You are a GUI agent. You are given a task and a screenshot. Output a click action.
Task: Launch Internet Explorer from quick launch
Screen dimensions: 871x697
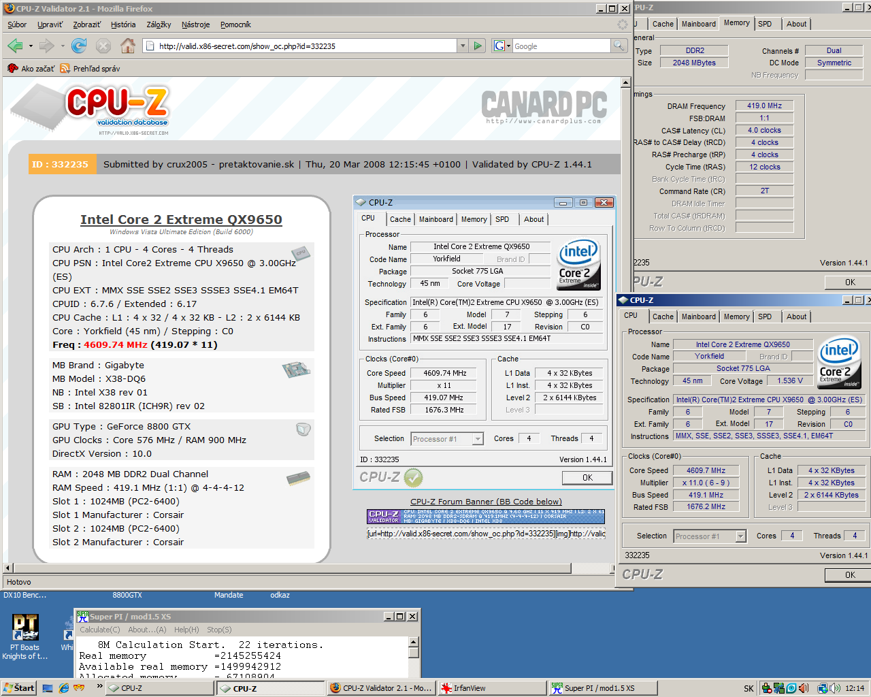(x=63, y=688)
